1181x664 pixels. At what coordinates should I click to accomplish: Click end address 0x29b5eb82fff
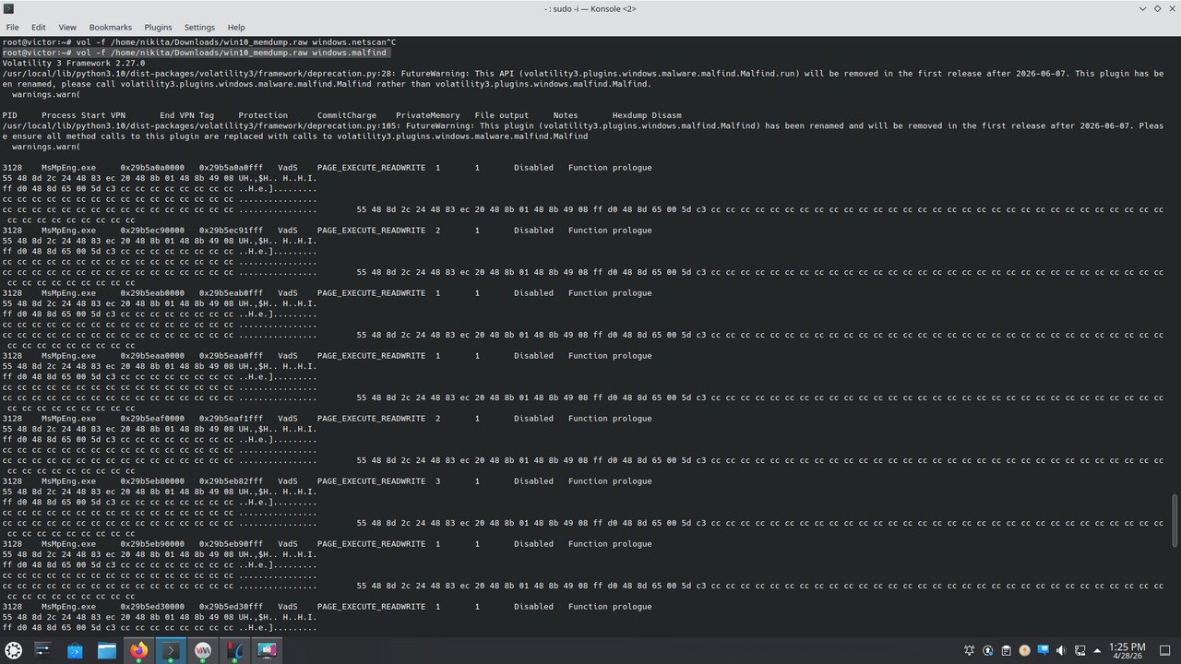[x=231, y=481]
